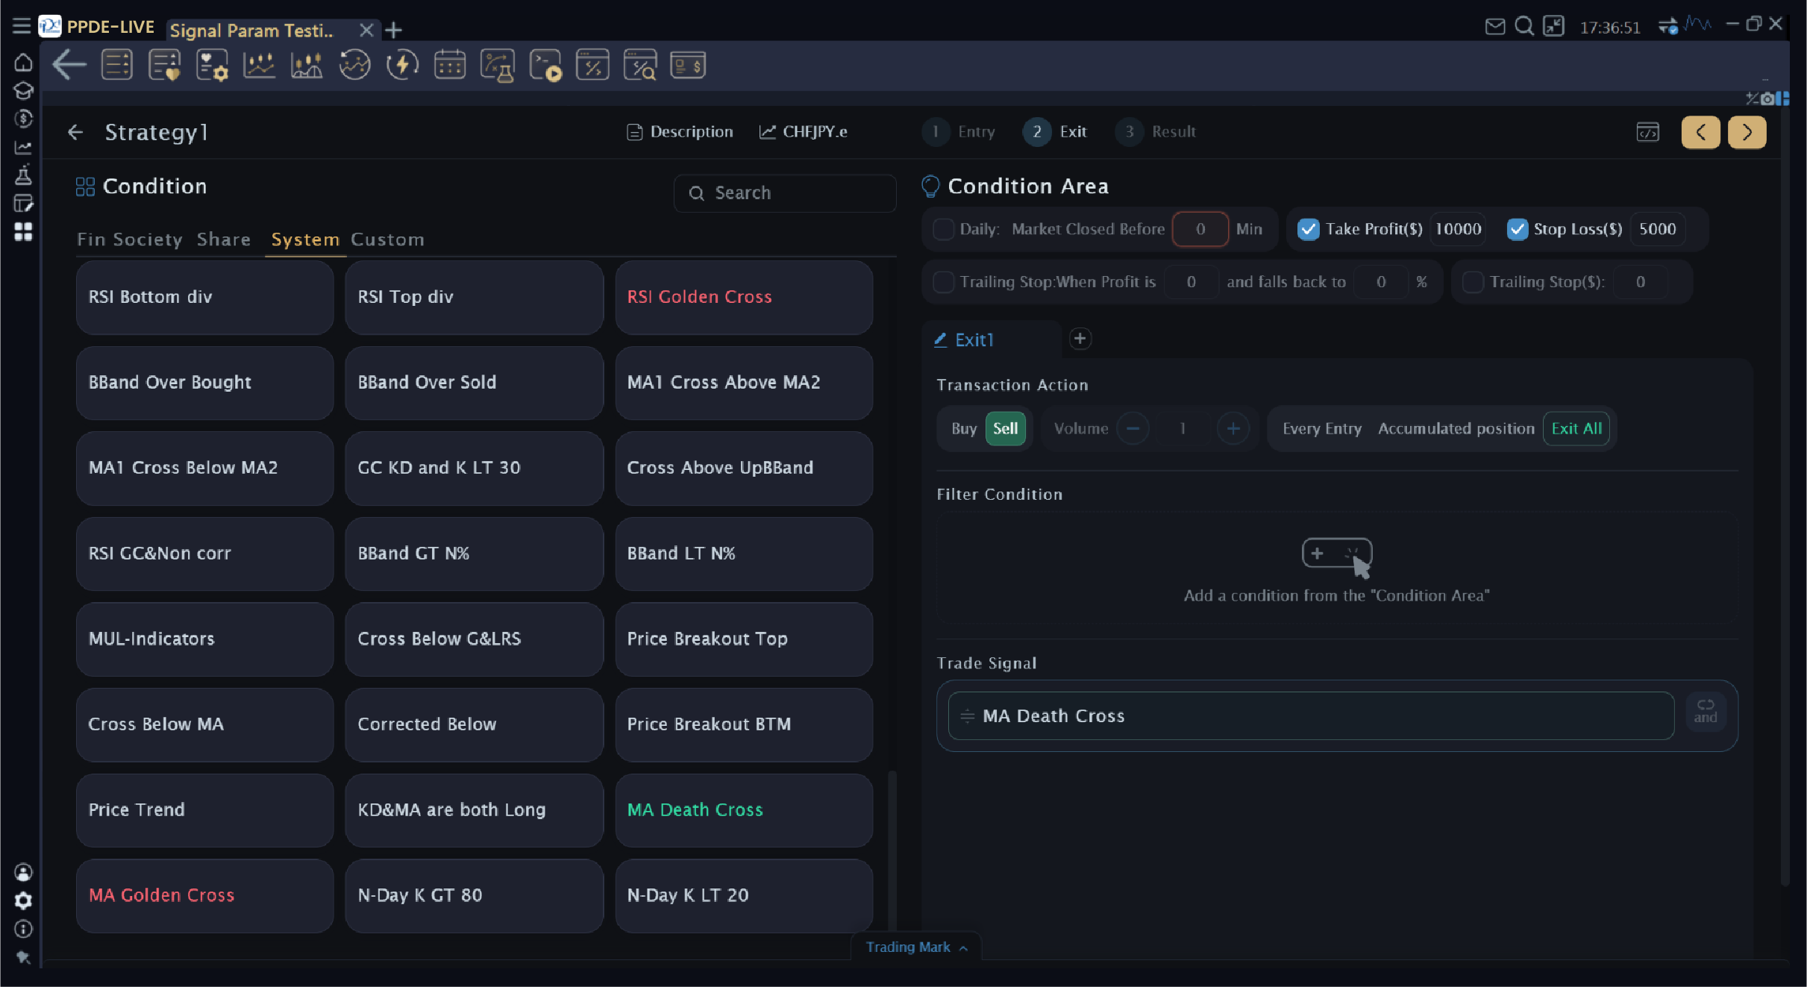Go to previous step with yellow arrow
This screenshot has height=987, width=1807.
tap(1700, 132)
